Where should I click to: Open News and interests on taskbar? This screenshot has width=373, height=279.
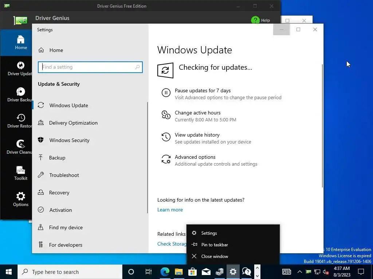[287, 272]
